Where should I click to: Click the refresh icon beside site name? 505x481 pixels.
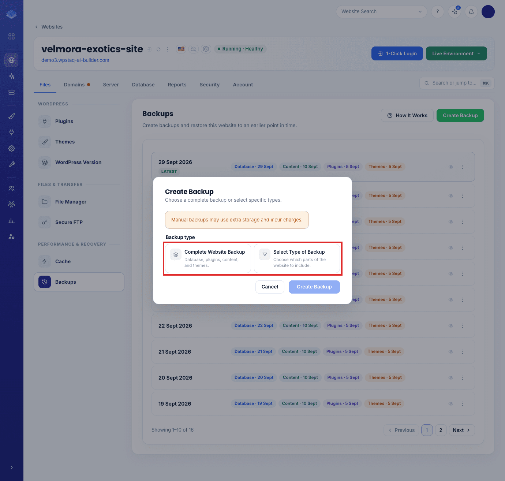158,49
